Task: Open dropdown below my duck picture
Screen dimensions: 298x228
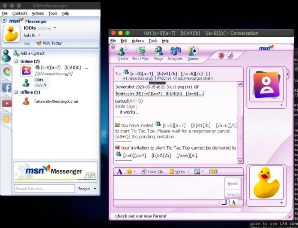Action: click(x=281, y=203)
